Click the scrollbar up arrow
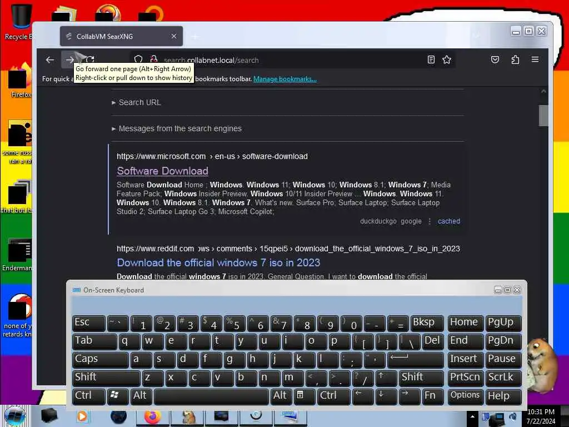The height and width of the screenshot is (427, 569). coord(543,92)
